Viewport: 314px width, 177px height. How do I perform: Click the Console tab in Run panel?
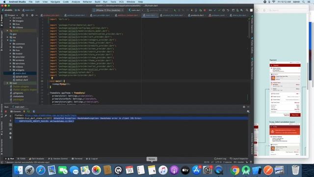(x=16, y=112)
